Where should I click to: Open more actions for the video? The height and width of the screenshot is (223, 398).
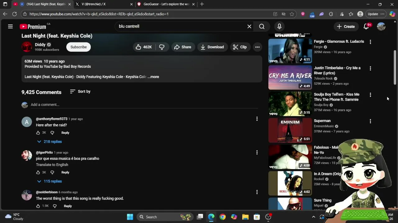tap(257, 47)
